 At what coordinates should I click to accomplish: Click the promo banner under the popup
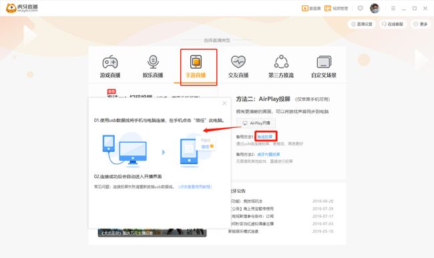(152, 233)
